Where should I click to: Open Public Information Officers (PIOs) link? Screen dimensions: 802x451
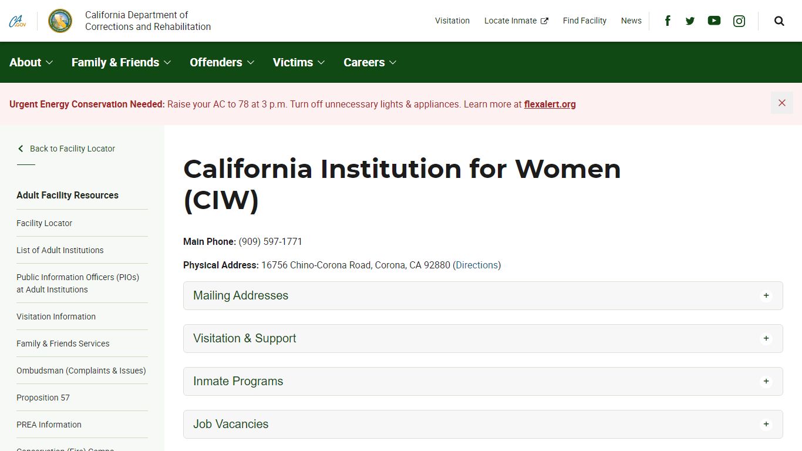pos(77,283)
